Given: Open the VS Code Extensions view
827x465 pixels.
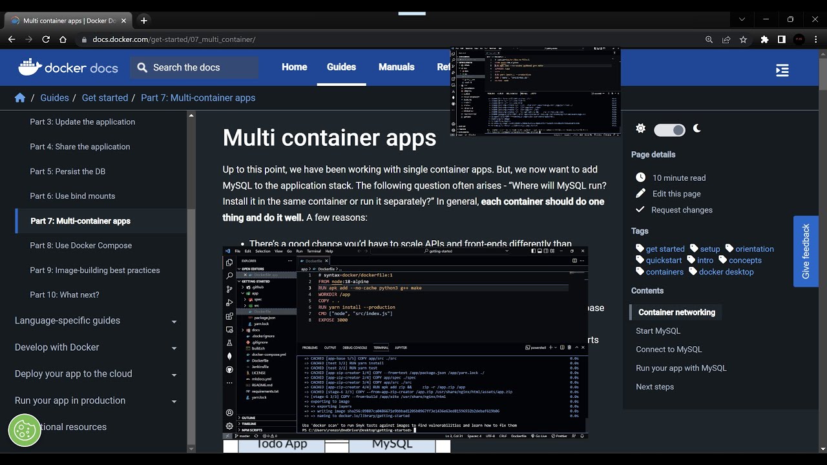Looking at the screenshot, I should click(229, 316).
